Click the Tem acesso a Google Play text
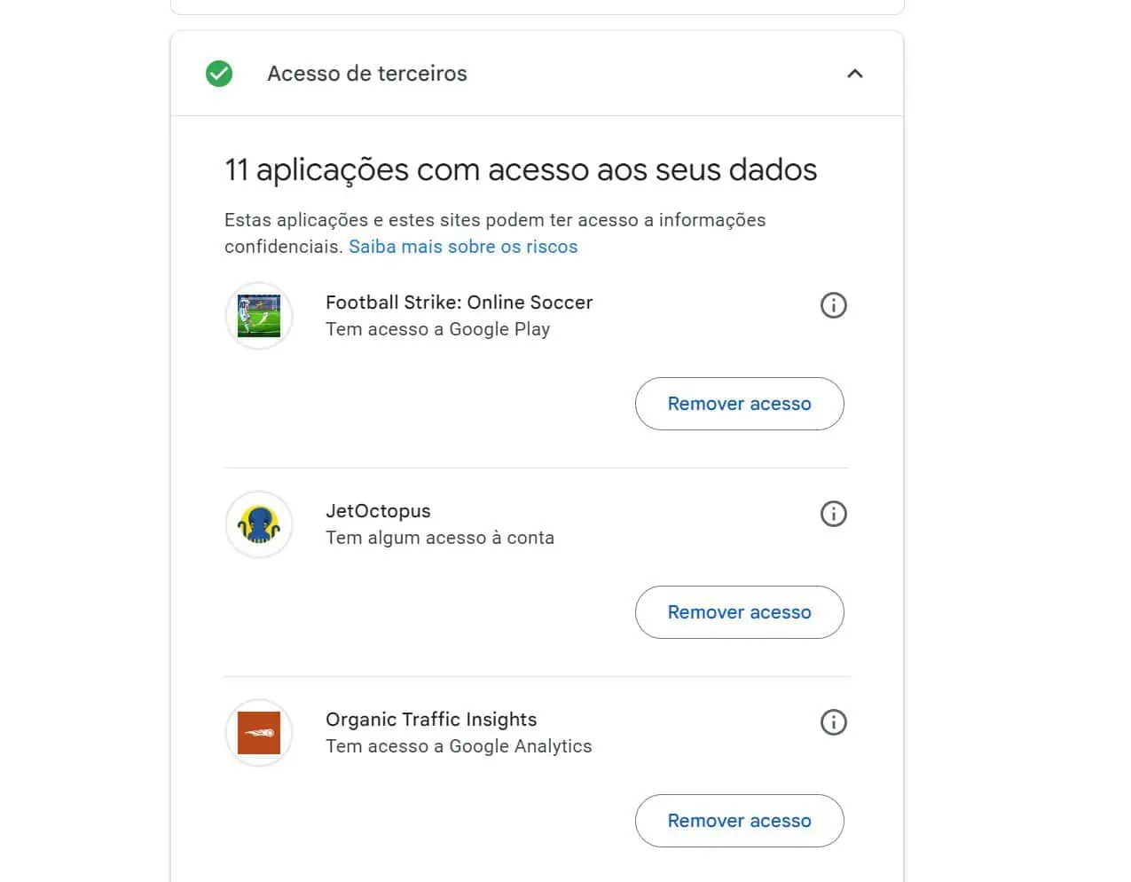The width and height of the screenshot is (1131, 882). pos(437,329)
